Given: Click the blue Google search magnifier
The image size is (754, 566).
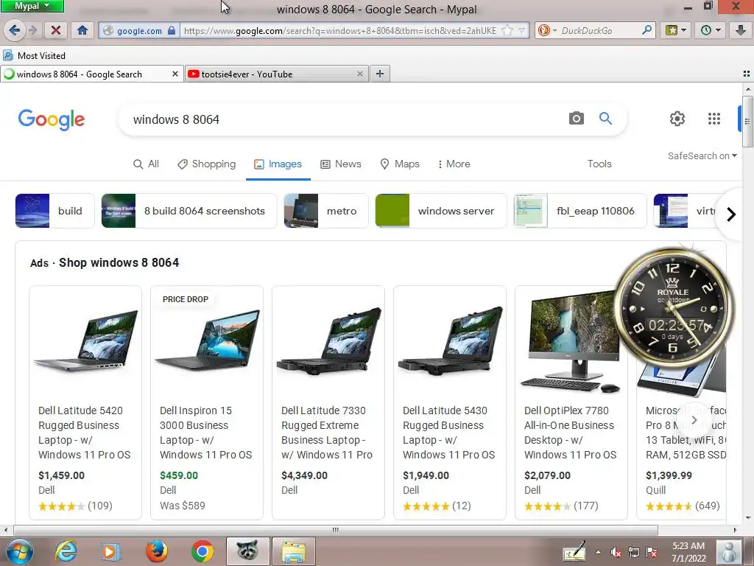Looking at the screenshot, I should pos(605,119).
